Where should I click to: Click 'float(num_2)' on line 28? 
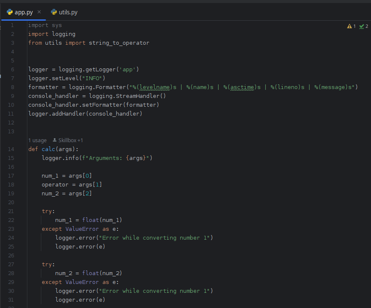coord(102,273)
